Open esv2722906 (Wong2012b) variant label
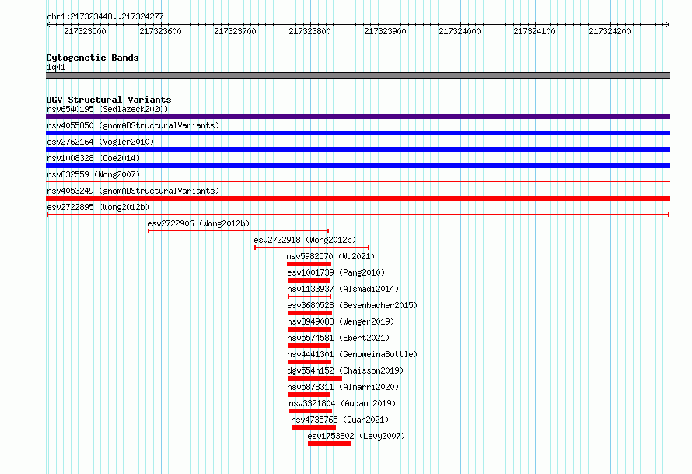Viewport: 692px width, 474px height. pyautogui.click(x=198, y=223)
